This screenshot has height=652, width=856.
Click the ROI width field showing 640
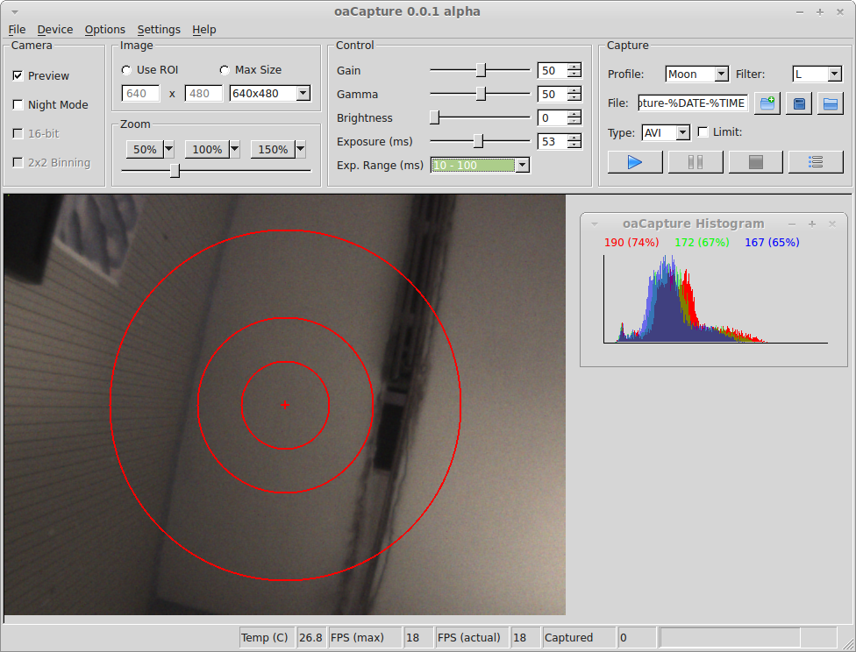(141, 93)
